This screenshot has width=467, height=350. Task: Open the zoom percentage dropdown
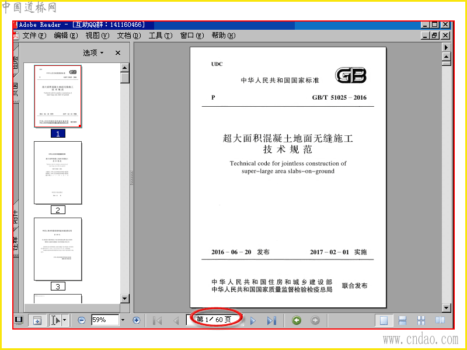click(123, 320)
